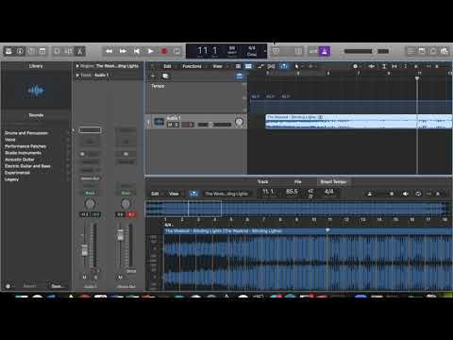
Task: Toggle the Cycle button in transport
Action: [177, 51]
